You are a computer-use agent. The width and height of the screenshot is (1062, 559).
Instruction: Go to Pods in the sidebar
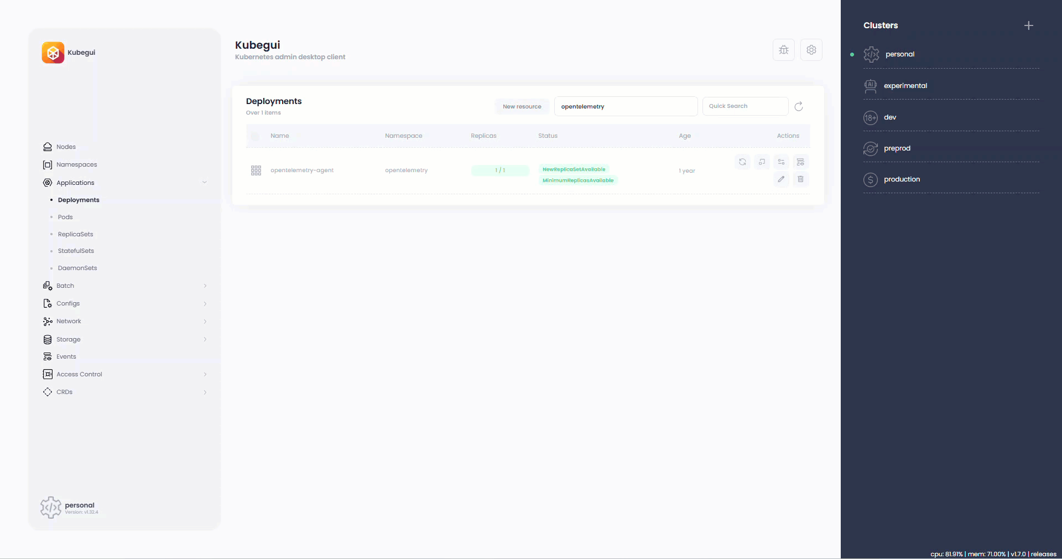click(65, 218)
